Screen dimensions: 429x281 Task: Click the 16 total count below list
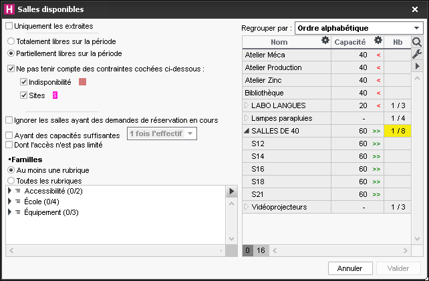point(261,250)
